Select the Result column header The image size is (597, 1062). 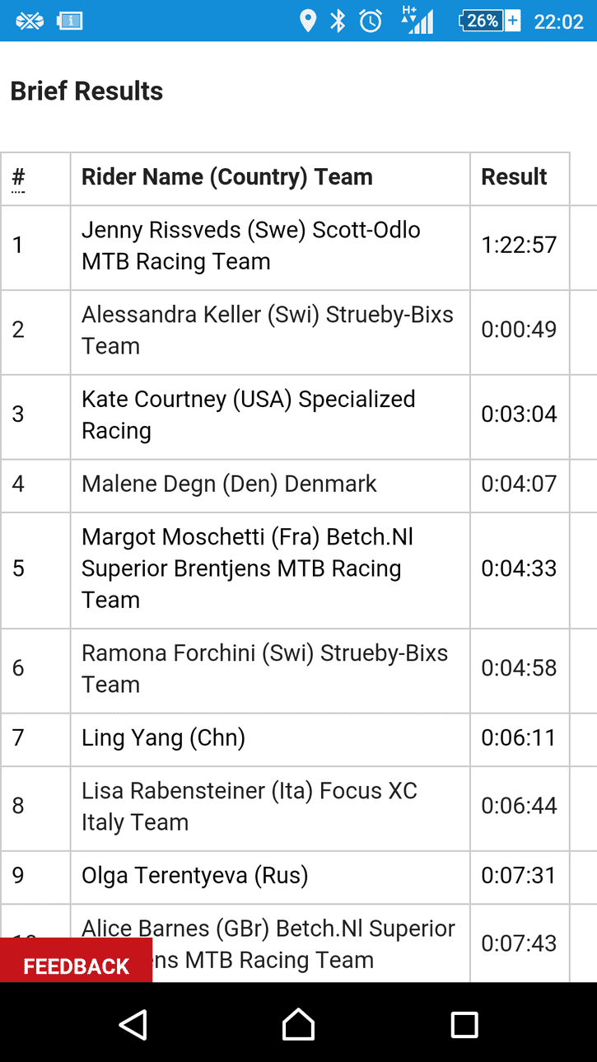[x=514, y=177]
